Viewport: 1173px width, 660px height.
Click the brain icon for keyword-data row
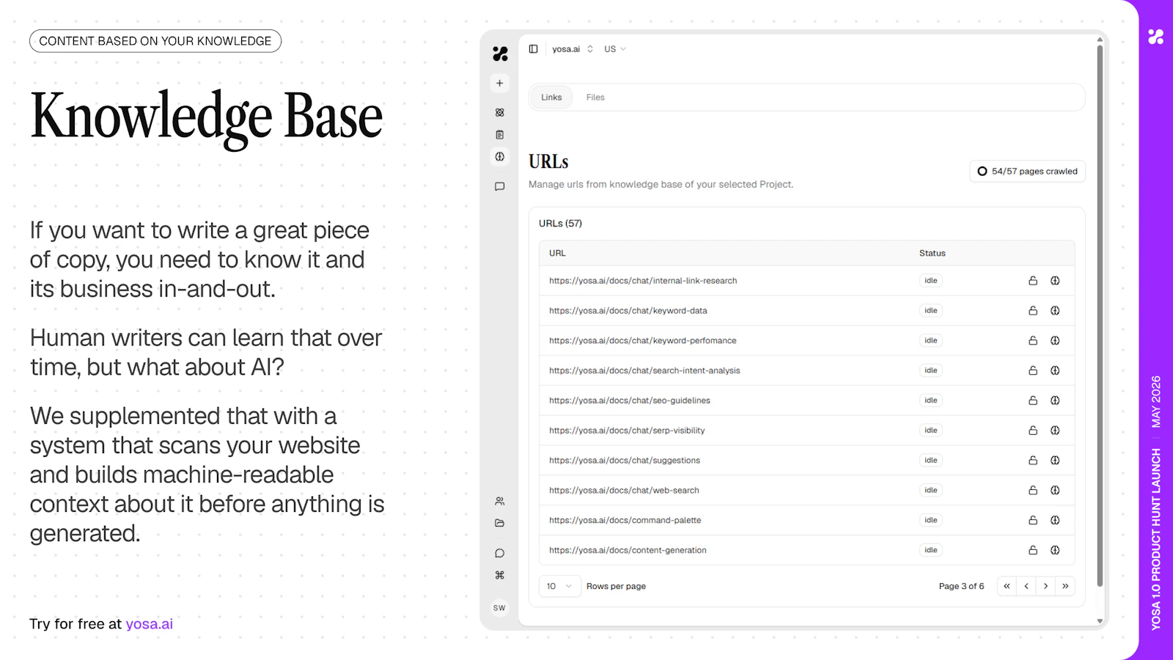point(1055,311)
